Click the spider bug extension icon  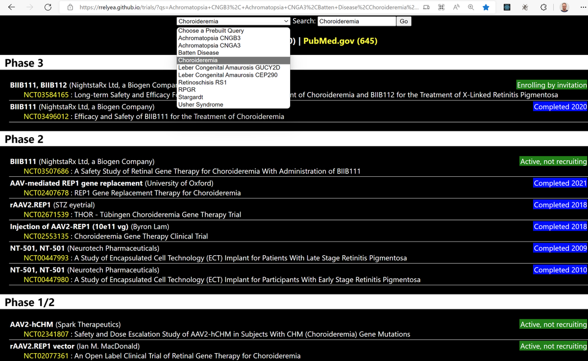[525, 7]
